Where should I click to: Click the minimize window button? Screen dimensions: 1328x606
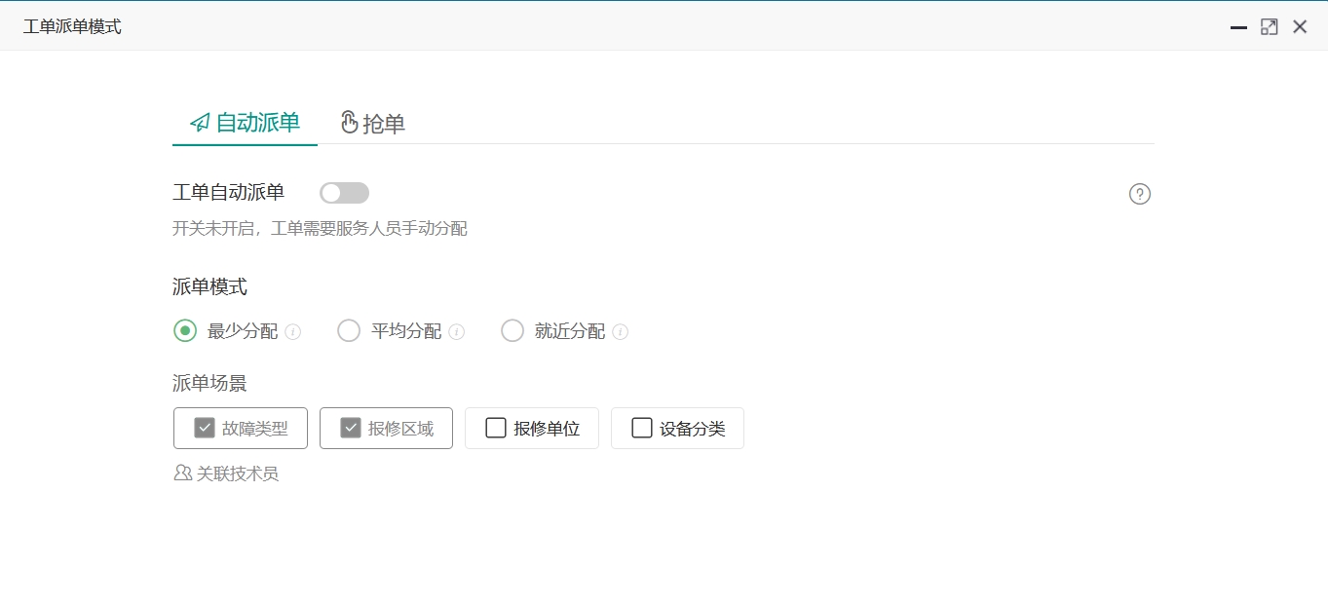tap(1237, 26)
